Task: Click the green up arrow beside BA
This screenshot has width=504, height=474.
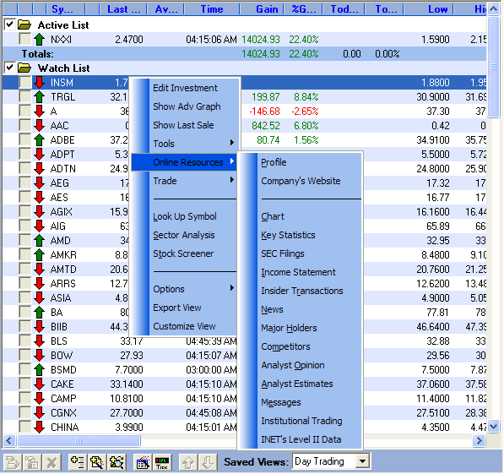Action: click(39, 312)
